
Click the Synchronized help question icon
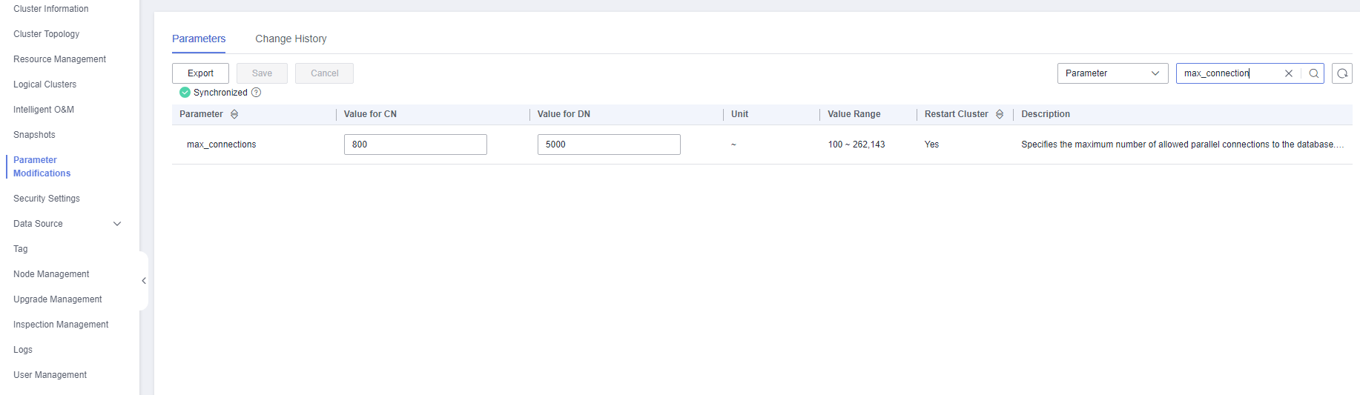256,93
